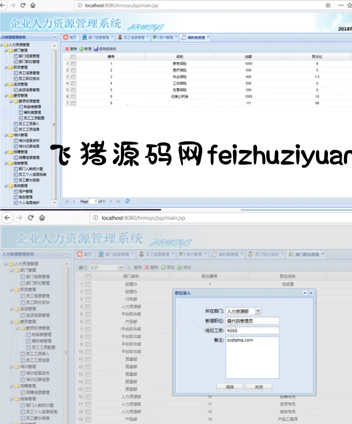Click the green 添加 add icon
This screenshot has width=352, height=424.
164,267
